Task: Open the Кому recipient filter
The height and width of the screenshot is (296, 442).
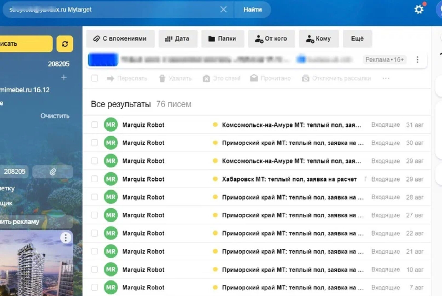Action: [x=319, y=39]
